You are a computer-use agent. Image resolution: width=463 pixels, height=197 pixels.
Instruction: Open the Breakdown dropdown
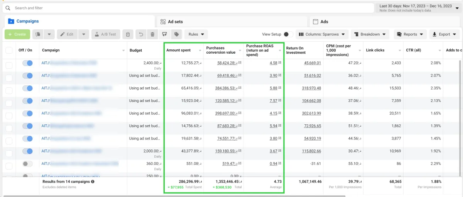pyautogui.click(x=370, y=34)
